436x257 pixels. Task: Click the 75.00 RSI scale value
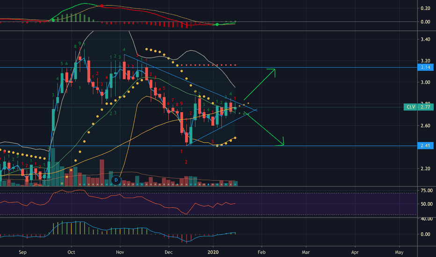(427, 191)
